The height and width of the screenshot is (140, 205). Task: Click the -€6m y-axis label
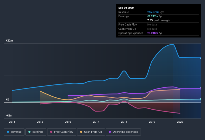click(x=9, y=115)
